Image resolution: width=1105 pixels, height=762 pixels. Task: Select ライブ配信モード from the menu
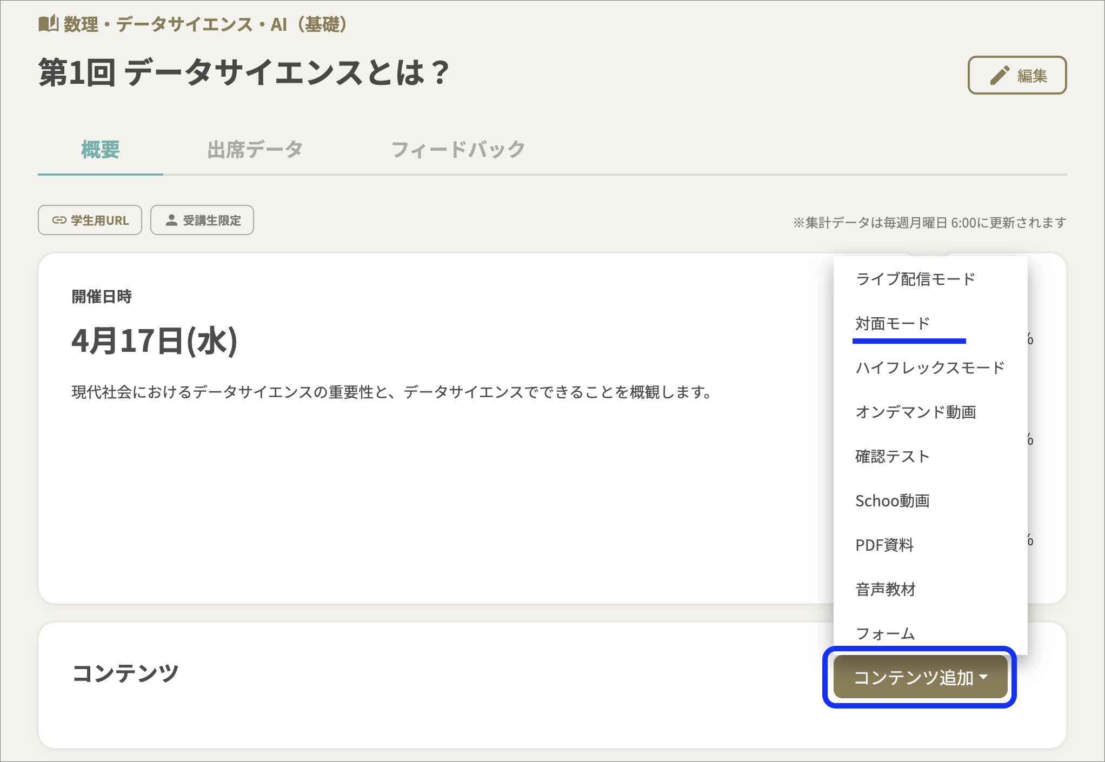[x=930, y=279]
